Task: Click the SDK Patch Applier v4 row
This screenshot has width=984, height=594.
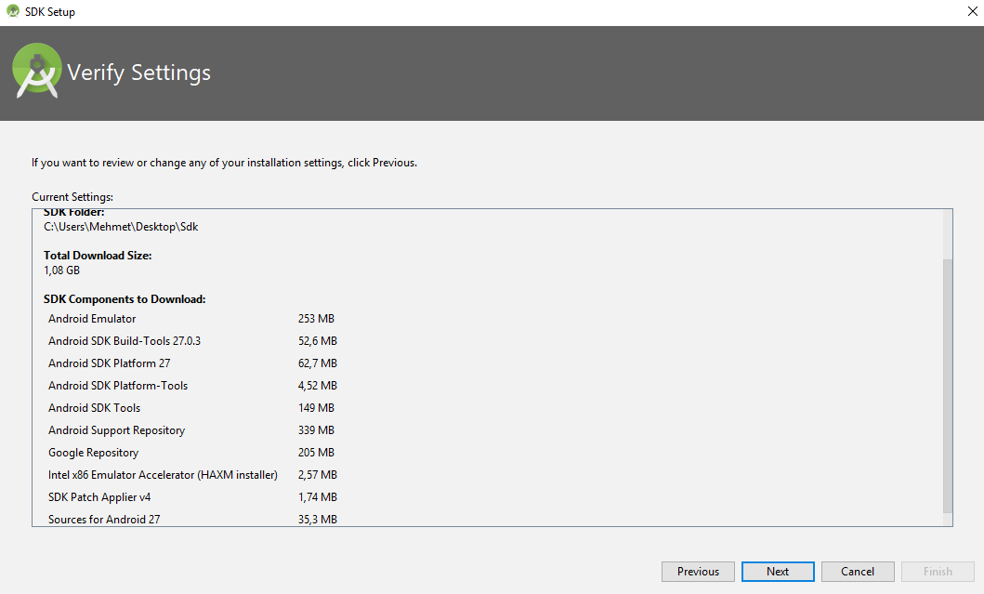Action: pyautogui.click(x=99, y=497)
